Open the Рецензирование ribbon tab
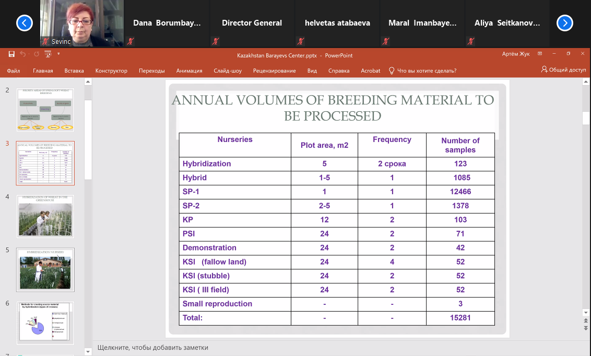This screenshot has width=591, height=356. [x=275, y=70]
